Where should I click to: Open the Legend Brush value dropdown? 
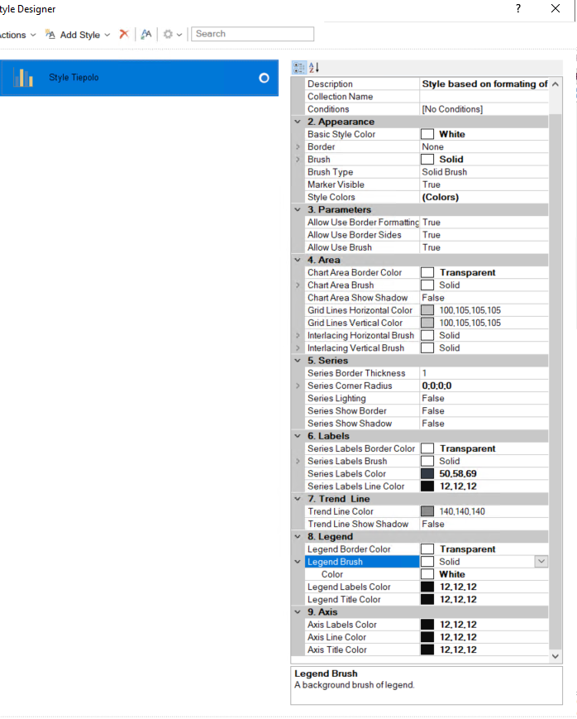pyautogui.click(x=541, y=562)
